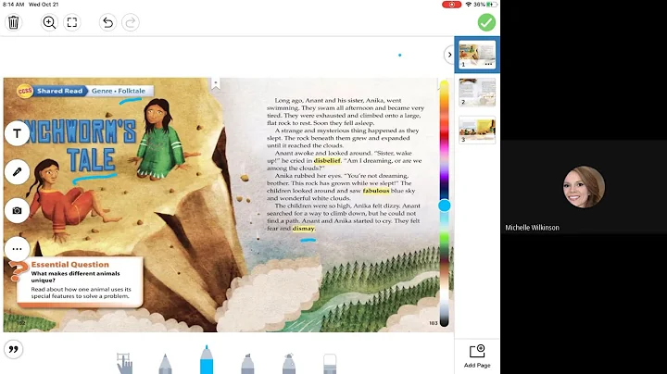Screen dimensions: 667x374
Task: Choose the eraser tool
Action: click(x=330, y=364)
